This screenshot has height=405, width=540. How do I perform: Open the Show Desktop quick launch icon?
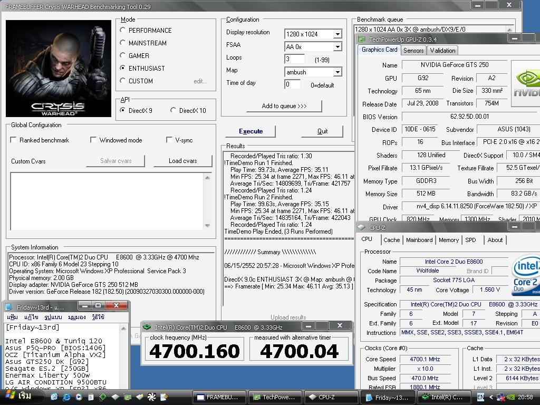54,397
